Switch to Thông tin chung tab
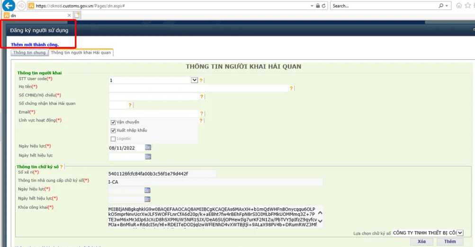Screen dimensions: 475x247 coord(29,53)
